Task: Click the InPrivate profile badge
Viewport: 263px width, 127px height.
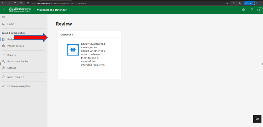Action: click(x=250, y=3)
